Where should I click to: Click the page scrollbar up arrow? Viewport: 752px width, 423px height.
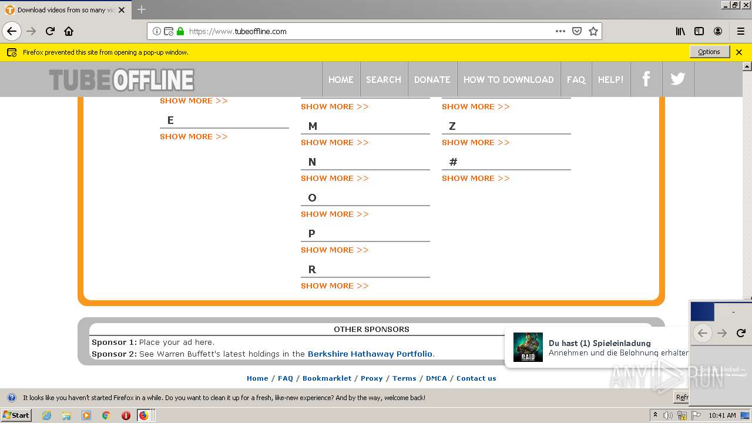[747, 66]
